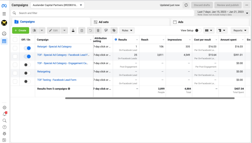
Task: Click the sidebar Search magnifier icon
Action: tap(4, 121)
